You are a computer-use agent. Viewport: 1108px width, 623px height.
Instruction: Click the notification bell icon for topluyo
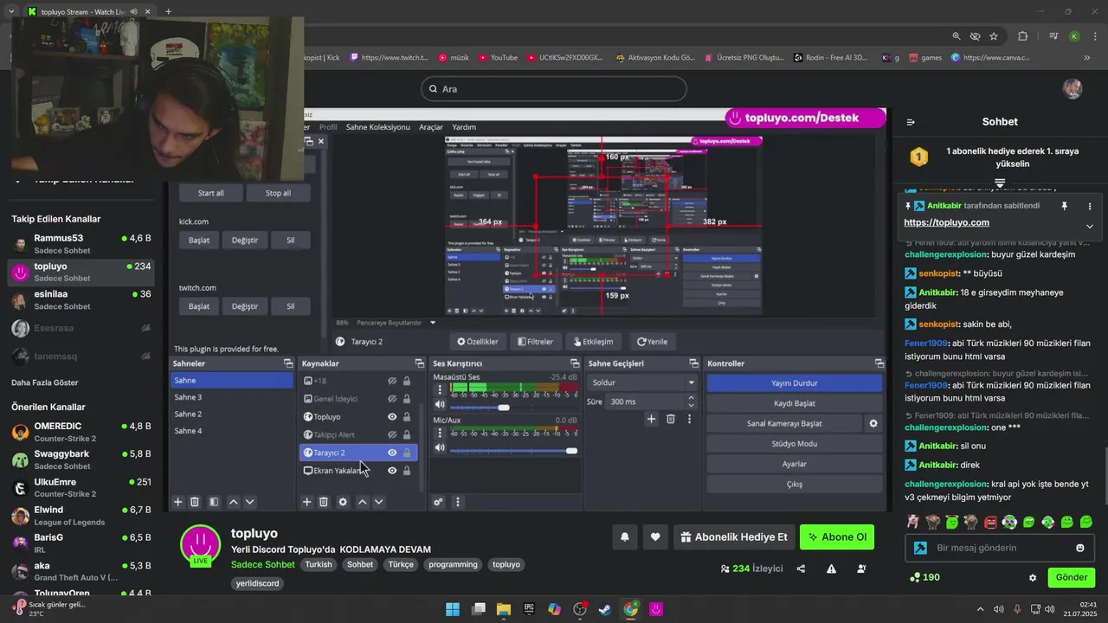point(625,537)
